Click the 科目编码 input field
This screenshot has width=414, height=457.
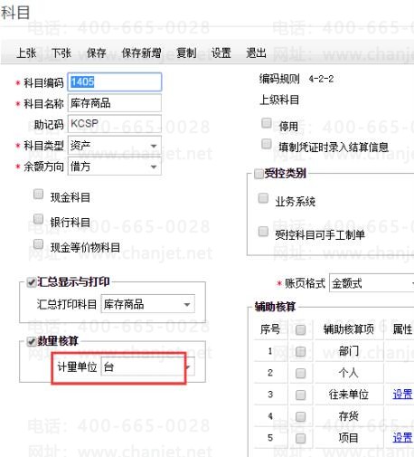point(115,81)
